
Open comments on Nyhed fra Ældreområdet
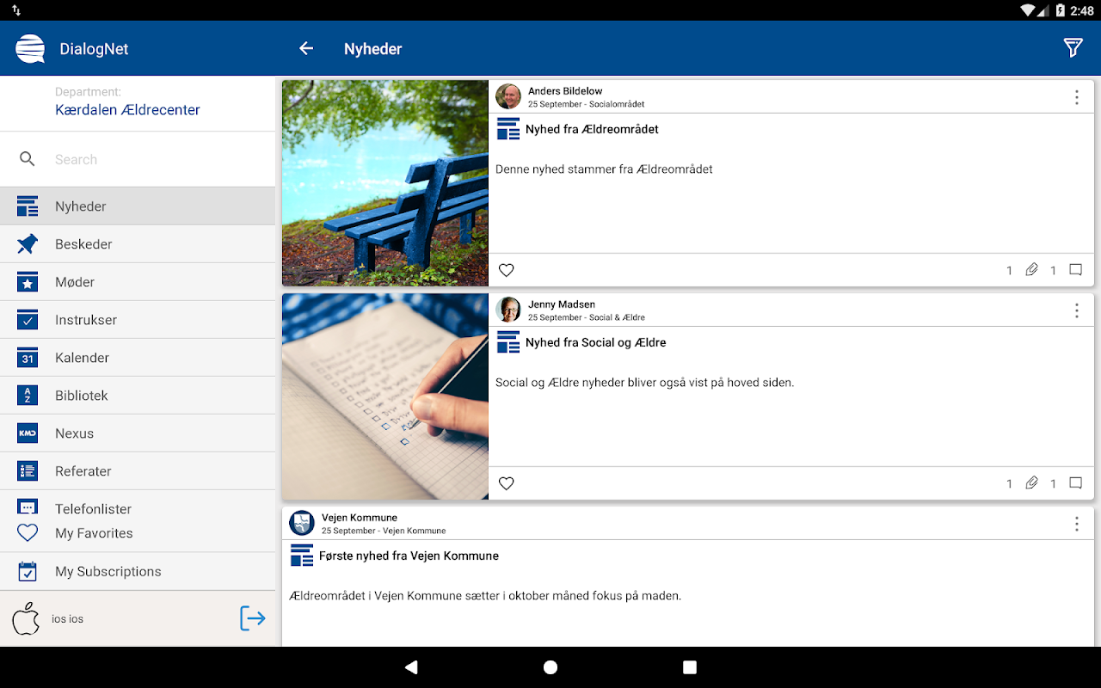(1075, 270)
